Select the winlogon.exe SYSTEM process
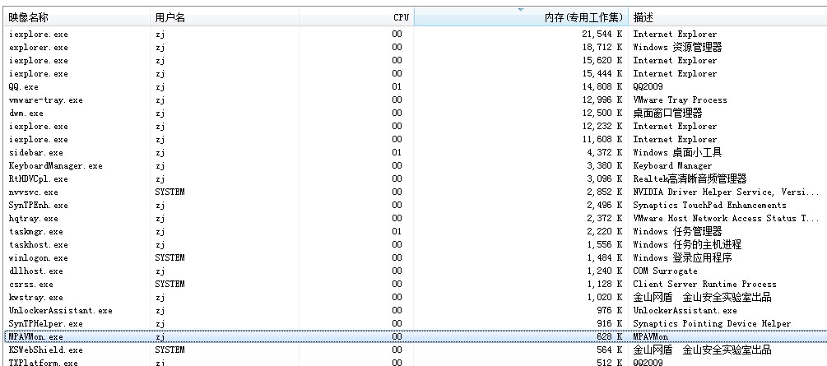This screenshot has height=366, width=827. [38, 257]
